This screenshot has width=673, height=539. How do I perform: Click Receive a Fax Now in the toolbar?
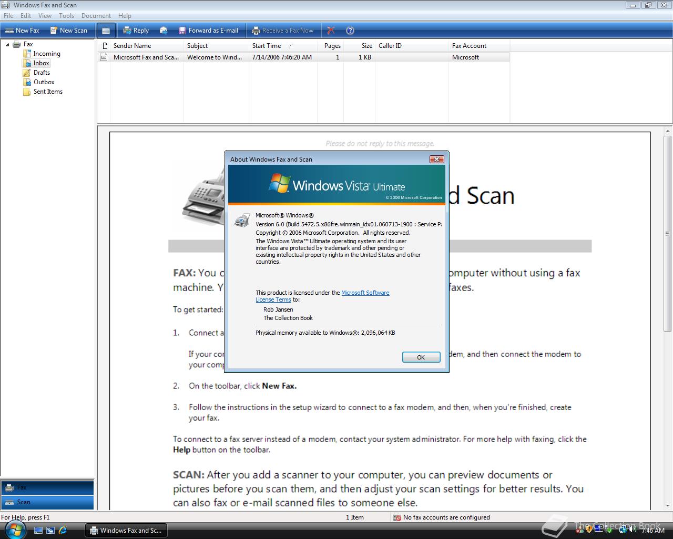[282, 31]
